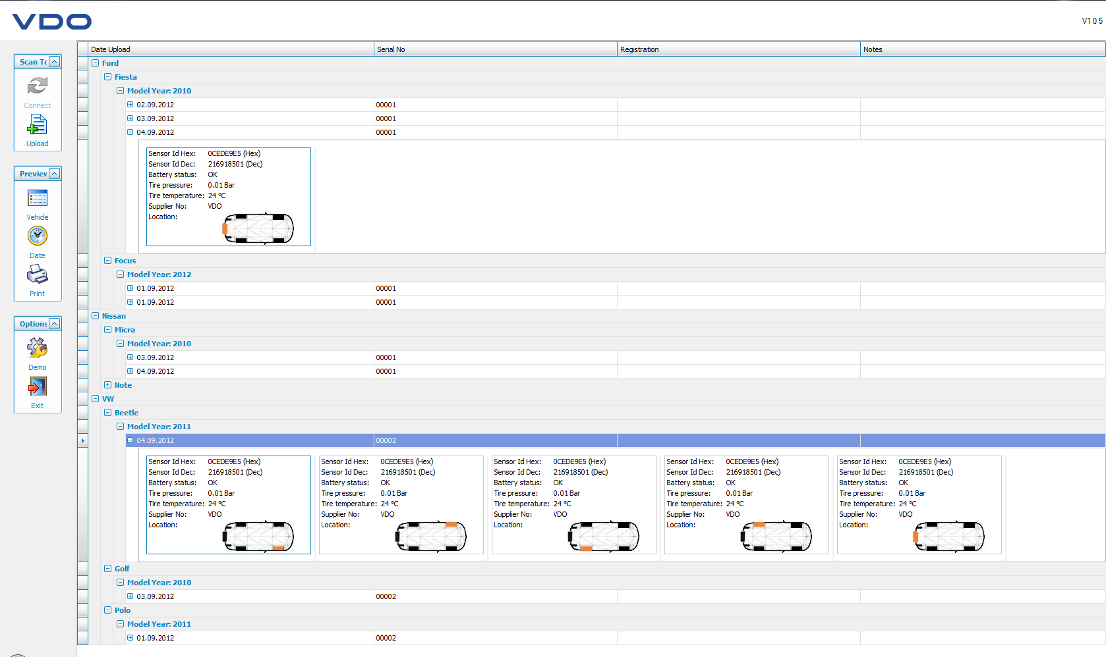The width and height of the screenshot is (1106, 657).
Task: Select second Beetle sensor card car diagram
Action: [430, 537]
